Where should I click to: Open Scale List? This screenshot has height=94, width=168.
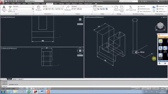(141, 6)
